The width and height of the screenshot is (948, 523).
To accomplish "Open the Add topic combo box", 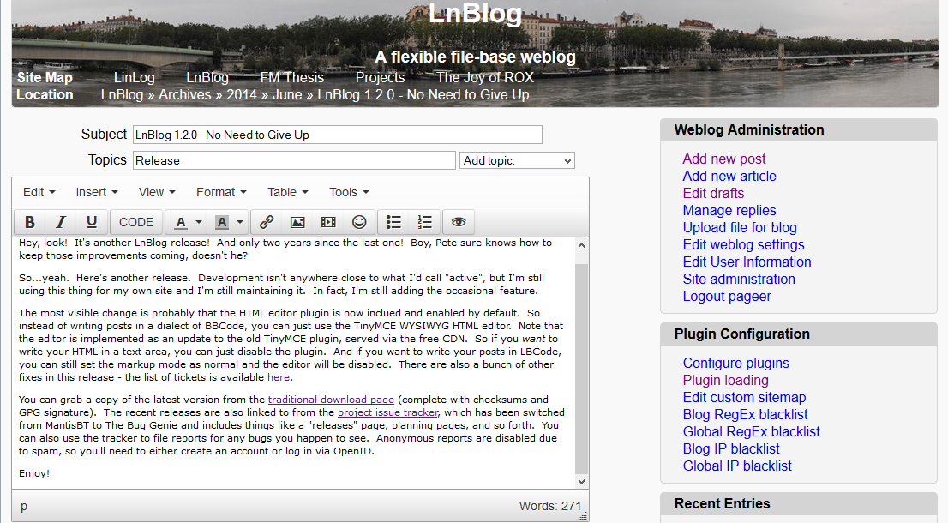I will click(517, 160).
